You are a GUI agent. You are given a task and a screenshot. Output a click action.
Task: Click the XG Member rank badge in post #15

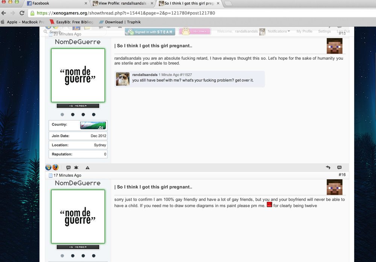(78, 106)
